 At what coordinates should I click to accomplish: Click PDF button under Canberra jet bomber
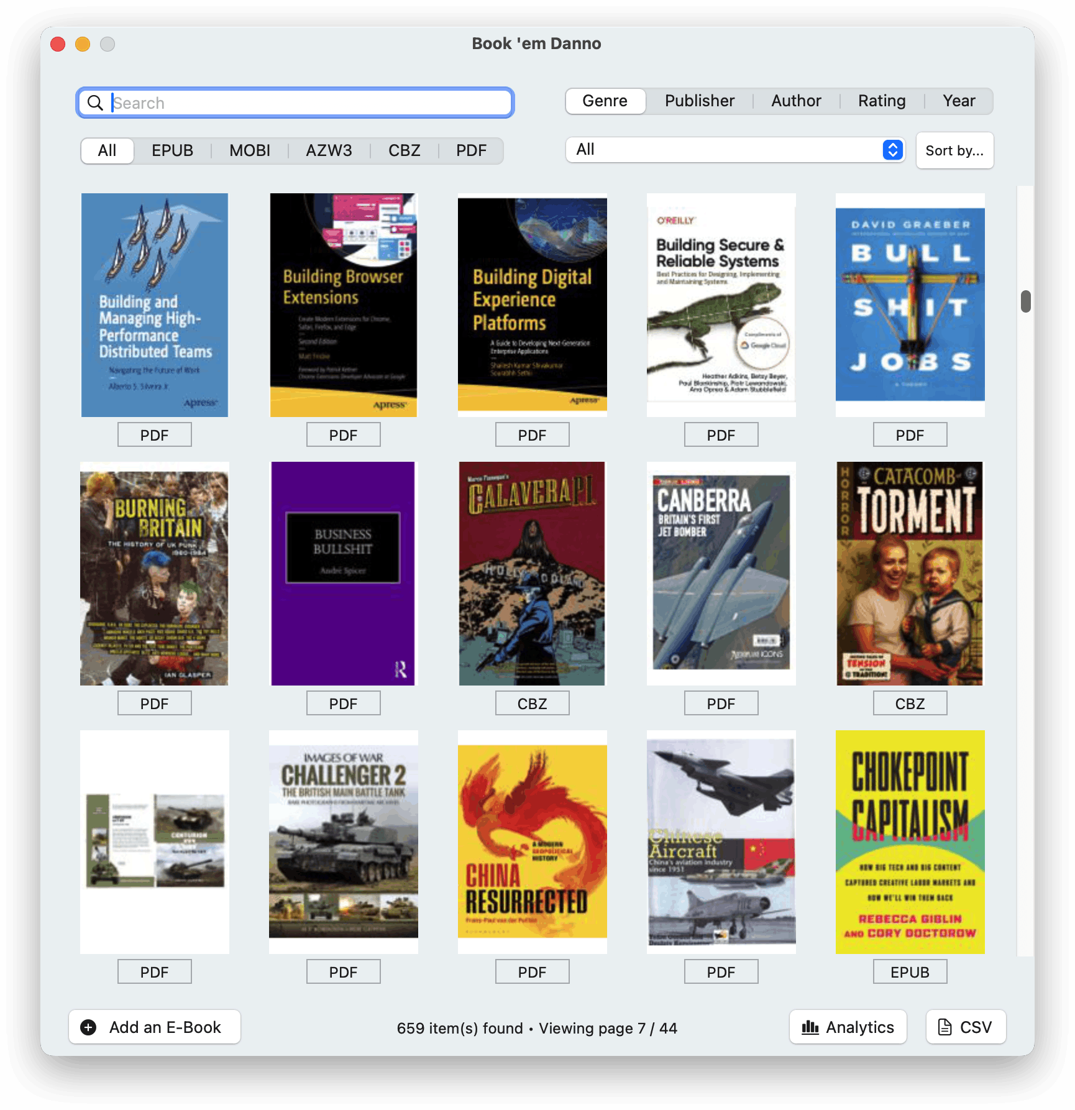pos(721,704)
